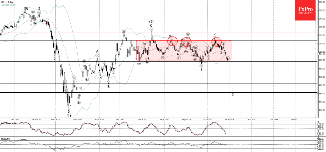Open the RSI(C,14) indicator label
Viewport: 326px width, 152px height.
(6, 138)
